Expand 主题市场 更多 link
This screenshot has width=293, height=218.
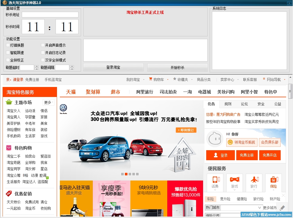tap(48, 102)
